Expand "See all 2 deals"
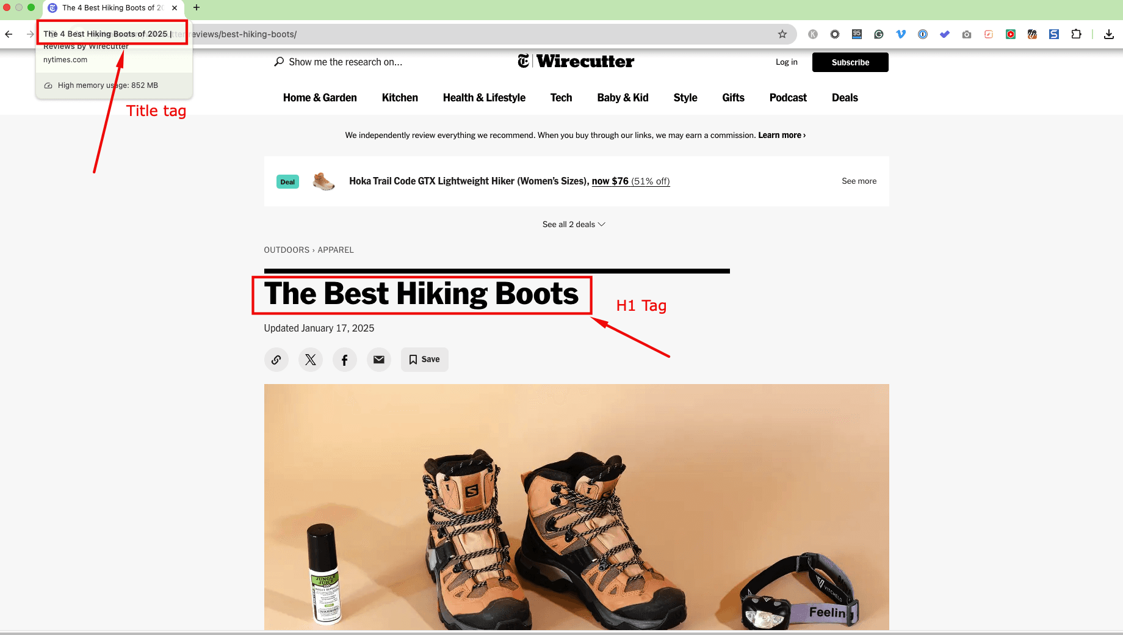The image size is (1123, 635). [574, 224]
